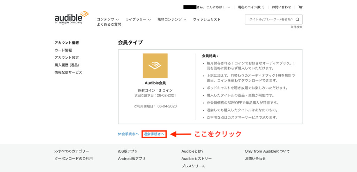Click 退会しても購入したタイトル benefit line

[242, 110]
